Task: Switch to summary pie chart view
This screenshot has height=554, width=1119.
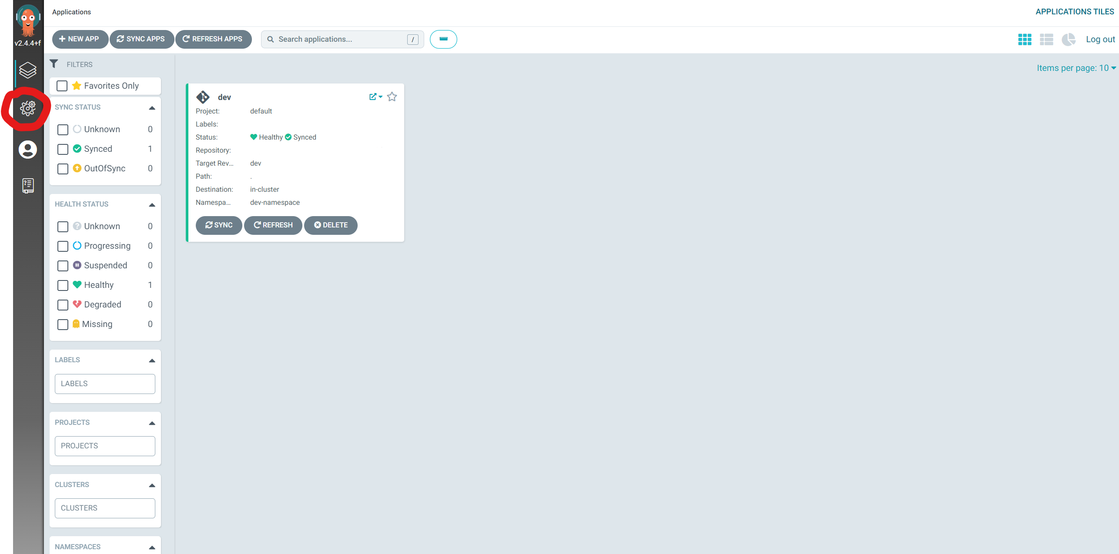Action: tap(1068, 40)
